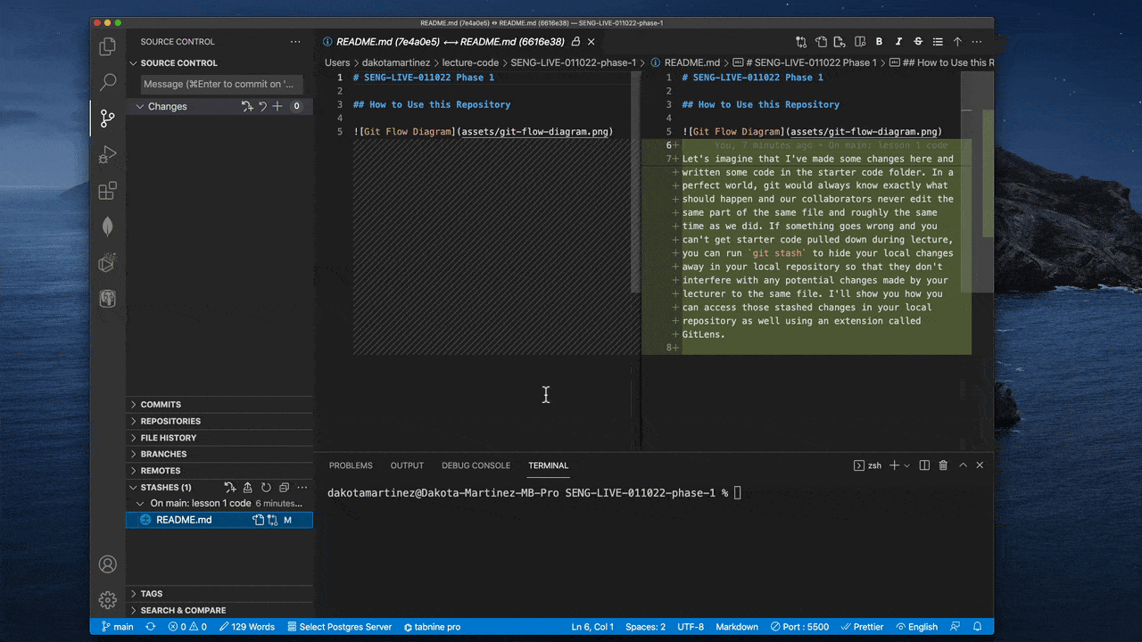
Task: Click Apply Stash icon in Stashes header
Action: coord(230,488)
